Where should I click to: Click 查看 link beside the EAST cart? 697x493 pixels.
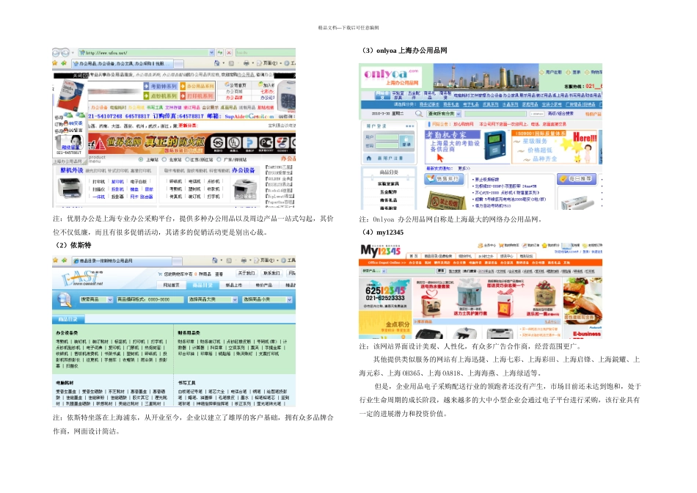[x=219, y=274]
